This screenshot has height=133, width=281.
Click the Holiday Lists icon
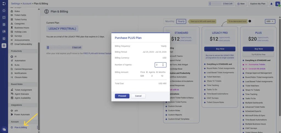(x=12, y=32)
